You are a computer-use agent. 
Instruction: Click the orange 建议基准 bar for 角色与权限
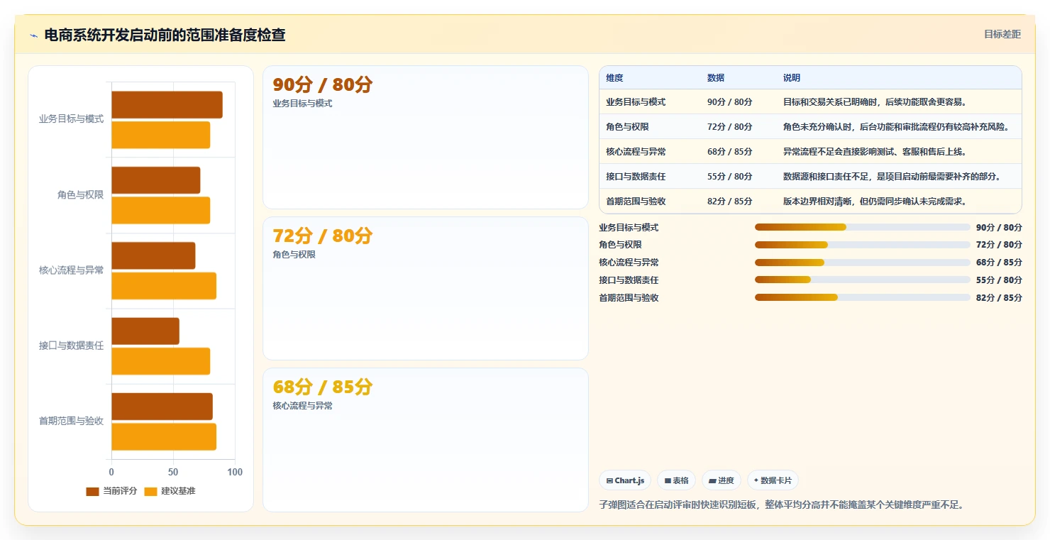point(161,210)
